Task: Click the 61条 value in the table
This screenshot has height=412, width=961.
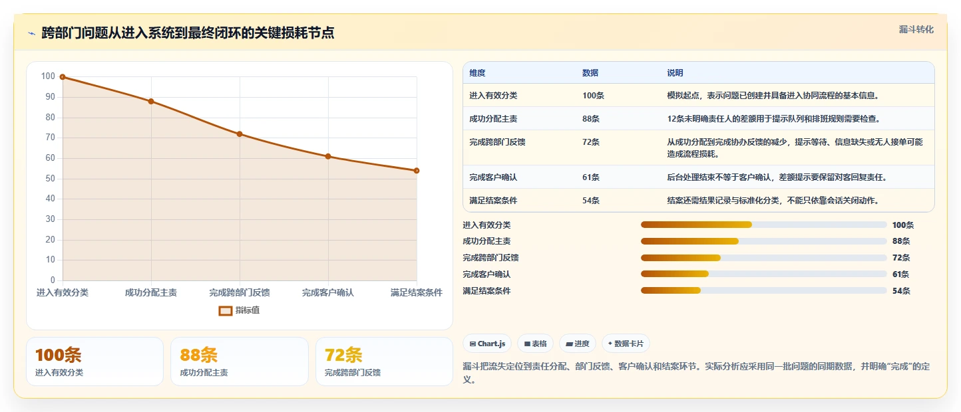Action: click(x=591, y=177)
